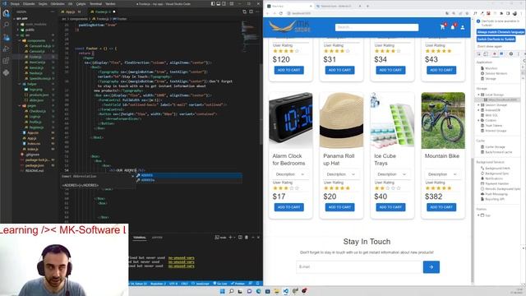Open a new Chrome tab with plus button
526x296 pixels.
tap(367, 6)
